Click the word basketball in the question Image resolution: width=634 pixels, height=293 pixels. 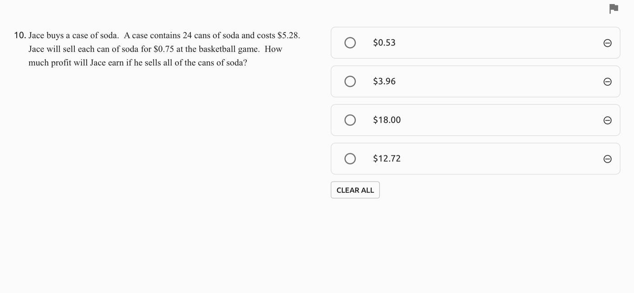(217, 49)
